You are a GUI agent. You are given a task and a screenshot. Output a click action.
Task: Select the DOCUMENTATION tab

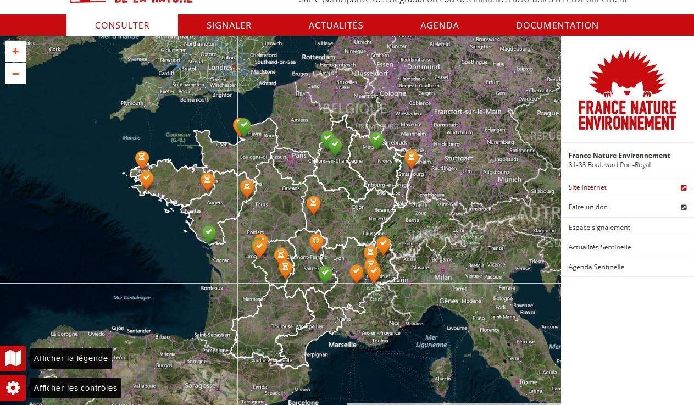(557, 25)
